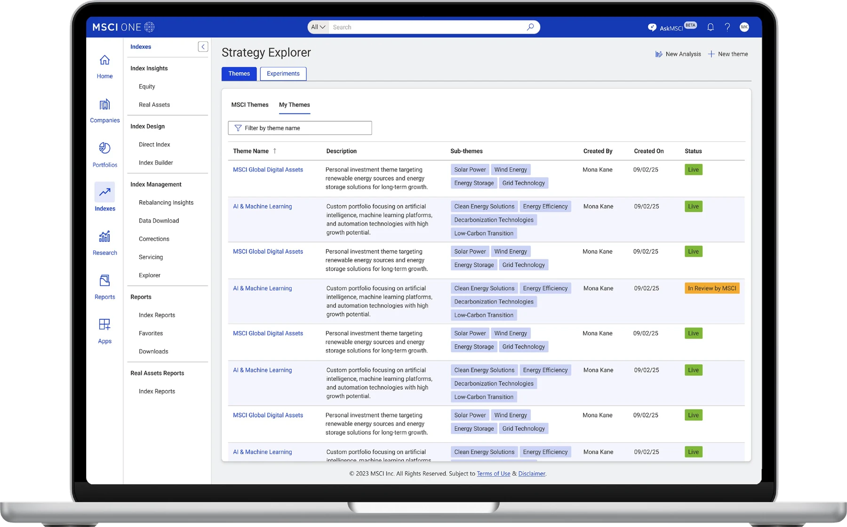The image size is (847, 527).
Task: Open Explorer menu entry
Action: (150, 275)
